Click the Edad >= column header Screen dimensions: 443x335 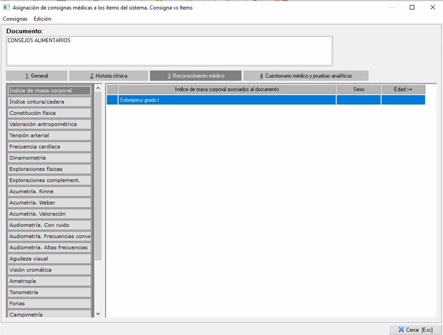pyautogui.click(x=403, y=89)
